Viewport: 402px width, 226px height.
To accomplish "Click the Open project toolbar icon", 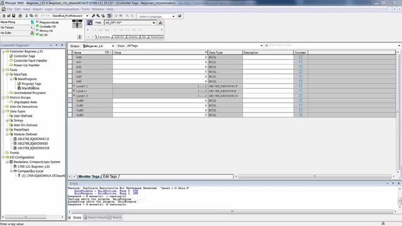I will (x=8, y=16).
